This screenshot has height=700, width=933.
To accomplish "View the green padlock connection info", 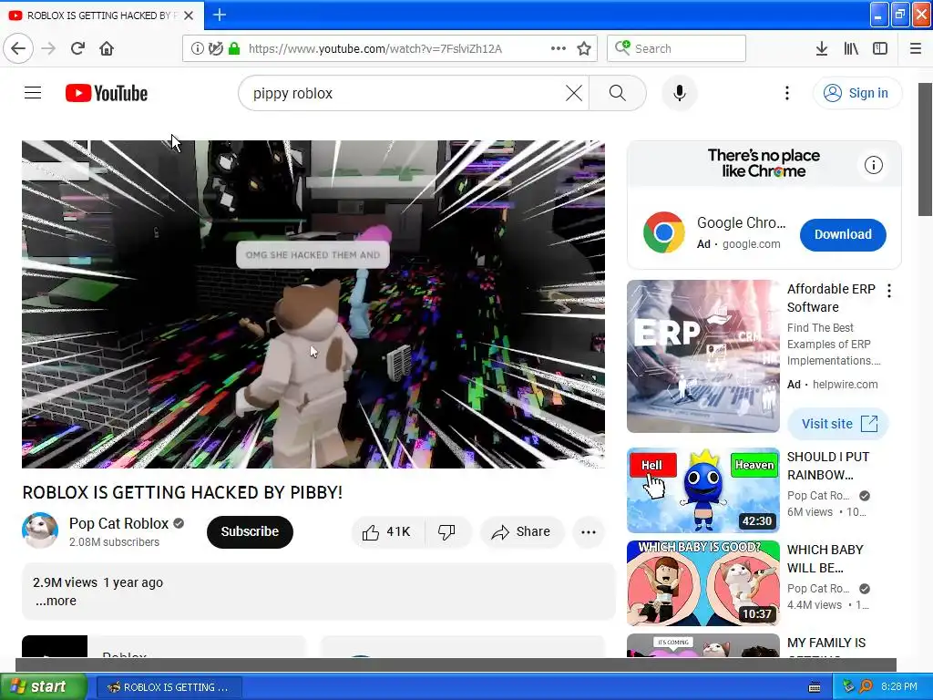I will (234, 48).
